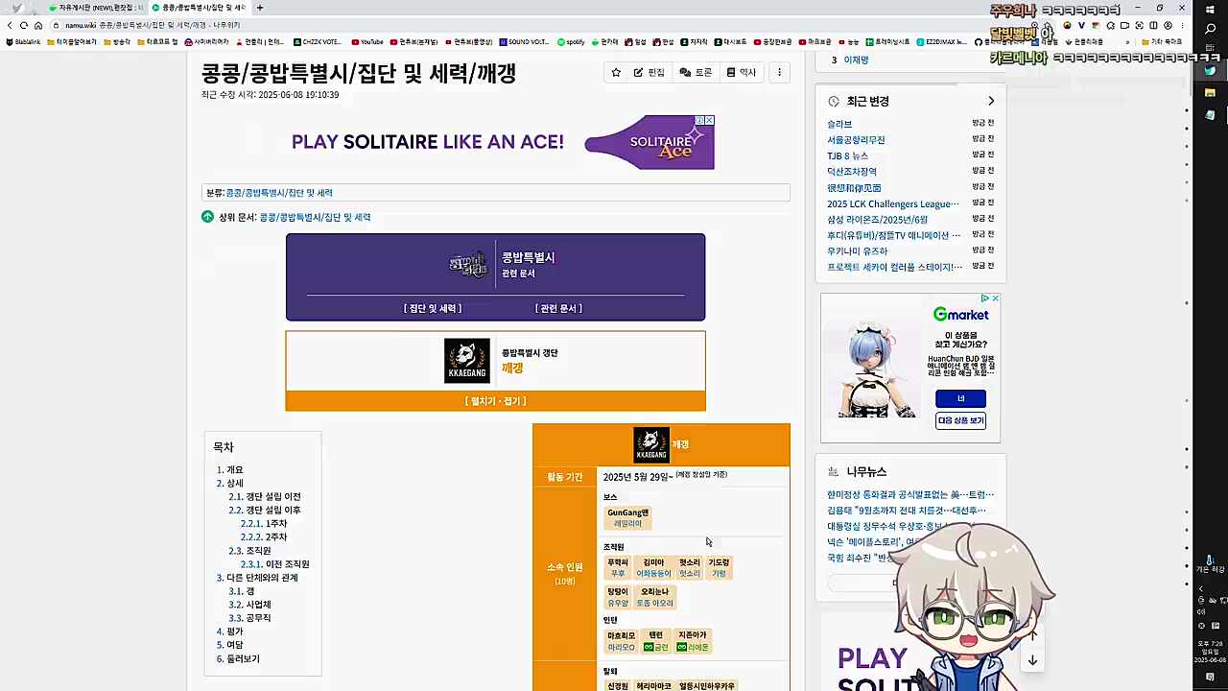Open a new browser tab

[260, 8]
